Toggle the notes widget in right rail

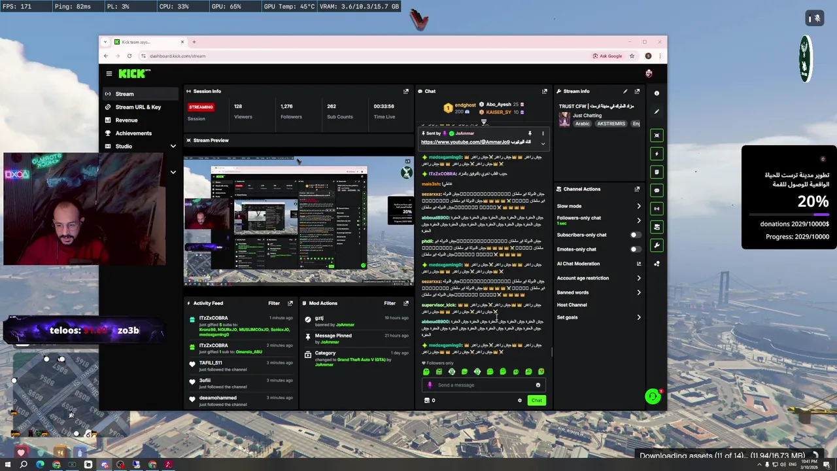657,172
